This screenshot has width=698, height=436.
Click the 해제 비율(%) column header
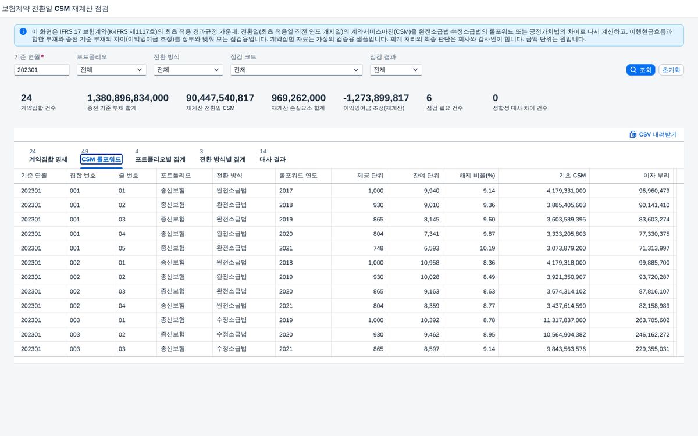tap(471, 176)
